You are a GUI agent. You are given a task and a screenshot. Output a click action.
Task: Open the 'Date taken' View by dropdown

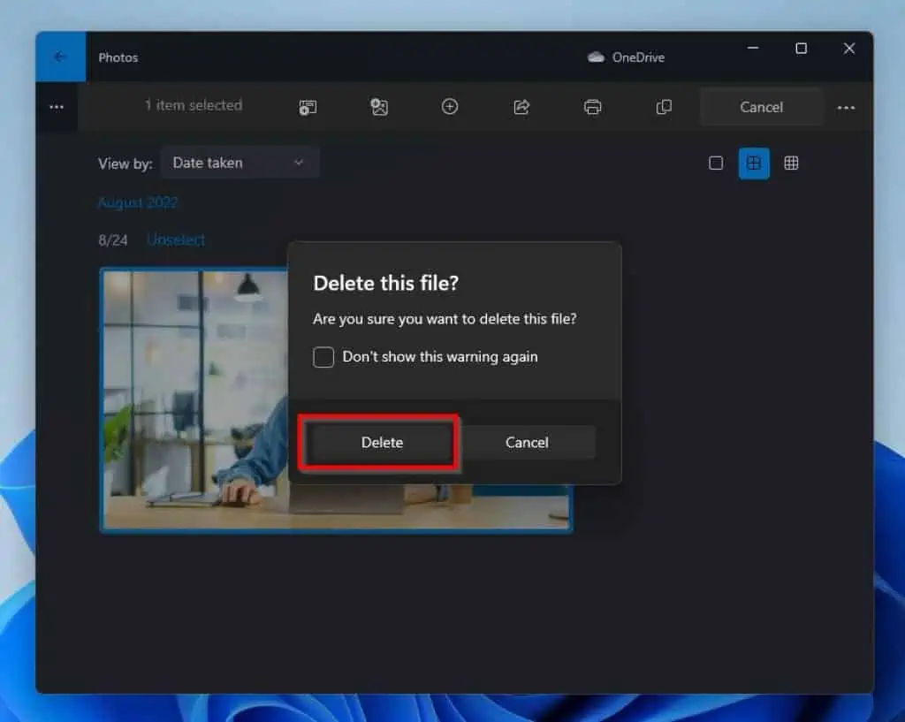pyautogui.click(x=239, y=163)
